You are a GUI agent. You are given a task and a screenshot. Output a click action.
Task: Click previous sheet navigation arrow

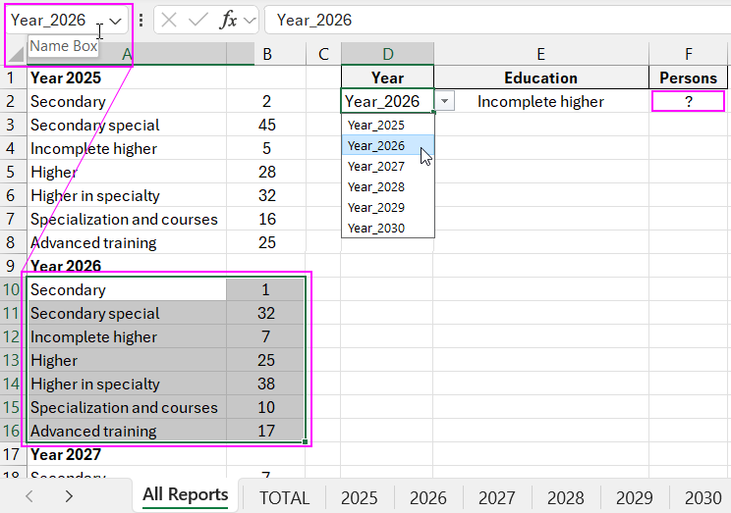point(29,496)
